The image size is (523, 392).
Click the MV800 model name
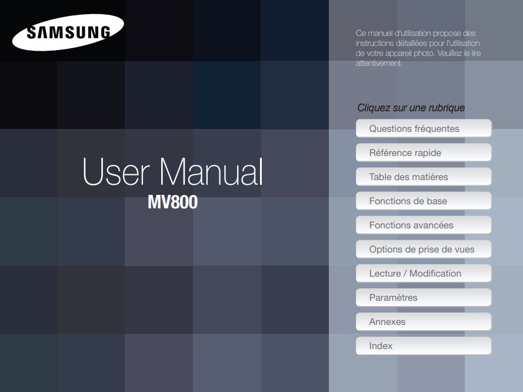(x=173, y=202)
